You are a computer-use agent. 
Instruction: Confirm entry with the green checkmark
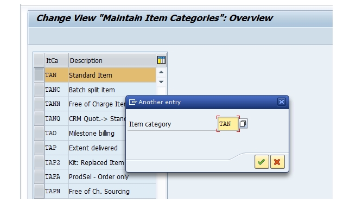tap(262, 162)
